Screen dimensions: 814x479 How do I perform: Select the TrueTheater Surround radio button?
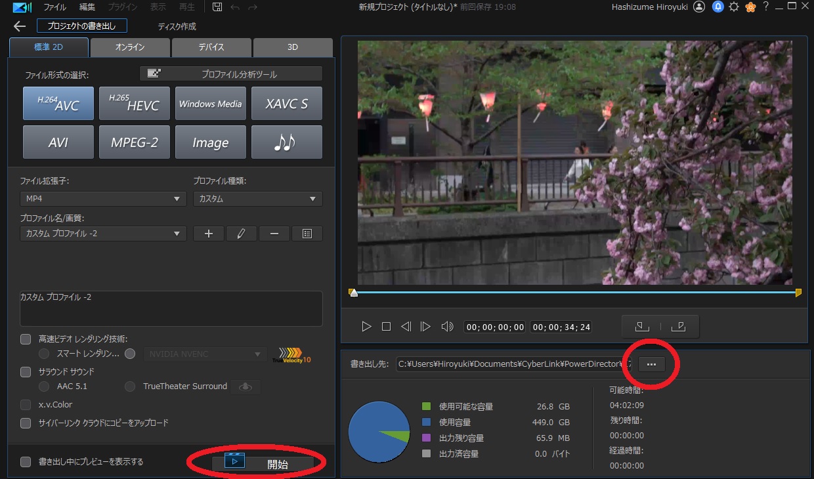(130, 386)
